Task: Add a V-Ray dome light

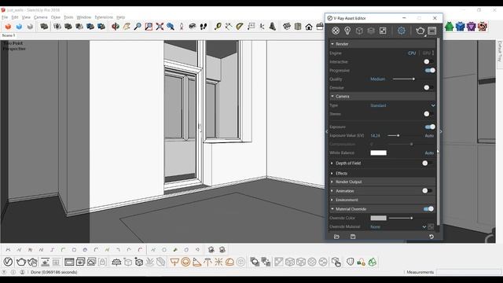Action: coord(229,262)
